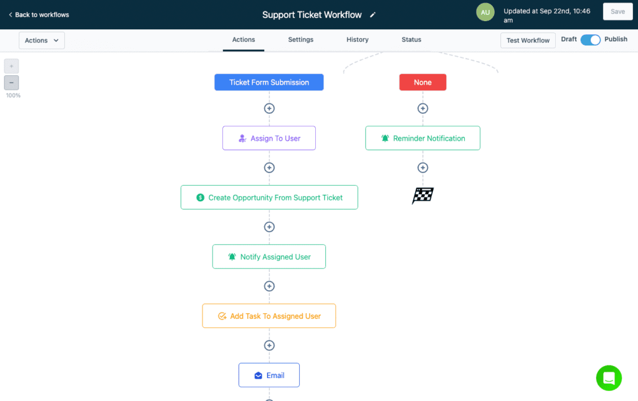Image resolution: width=638 pixels, height=401 pixels.
Task: Click the dollar icon in Create Opportunity step
Action: coord(200,197)
